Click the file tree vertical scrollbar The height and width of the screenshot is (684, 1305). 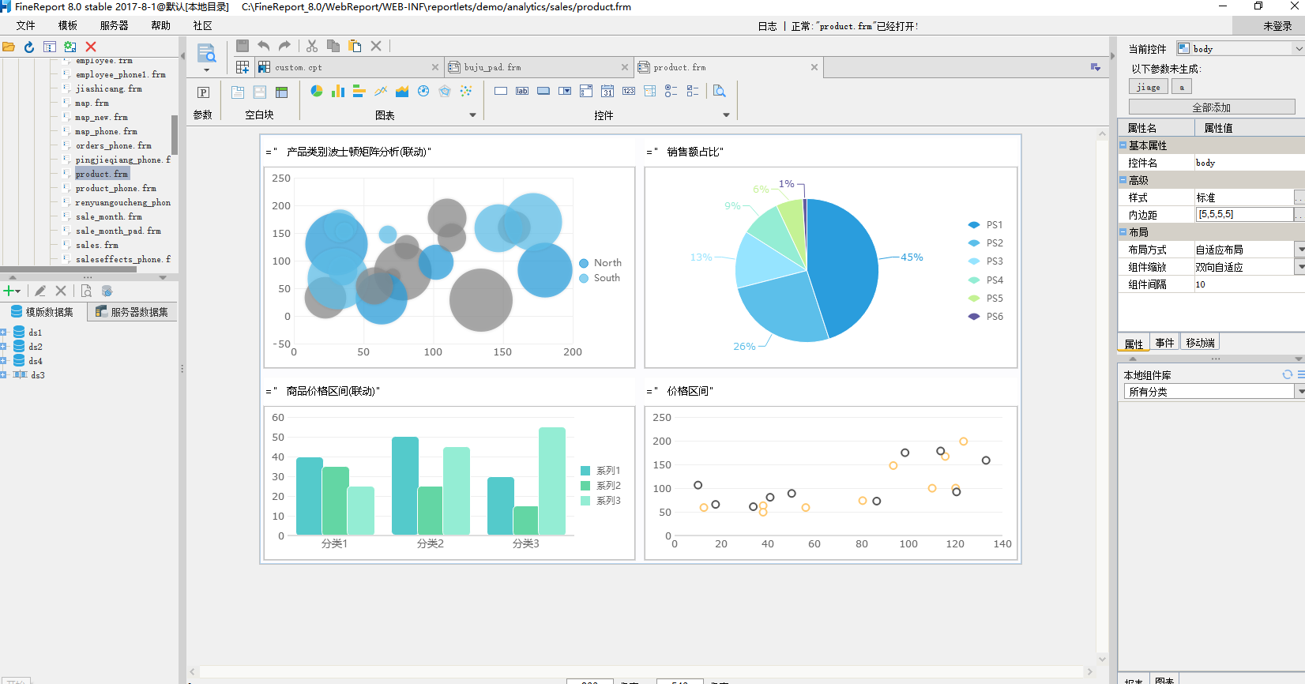point(175,134)
